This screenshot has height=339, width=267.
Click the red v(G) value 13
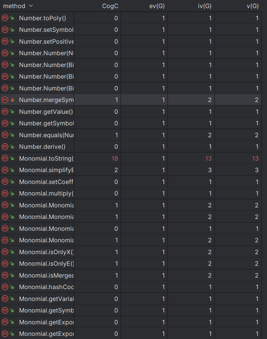(x=255, y=158)
